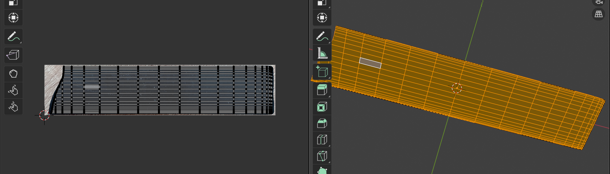Select Transform tool in 3D viewport toolbar

[x=322, y=18]
